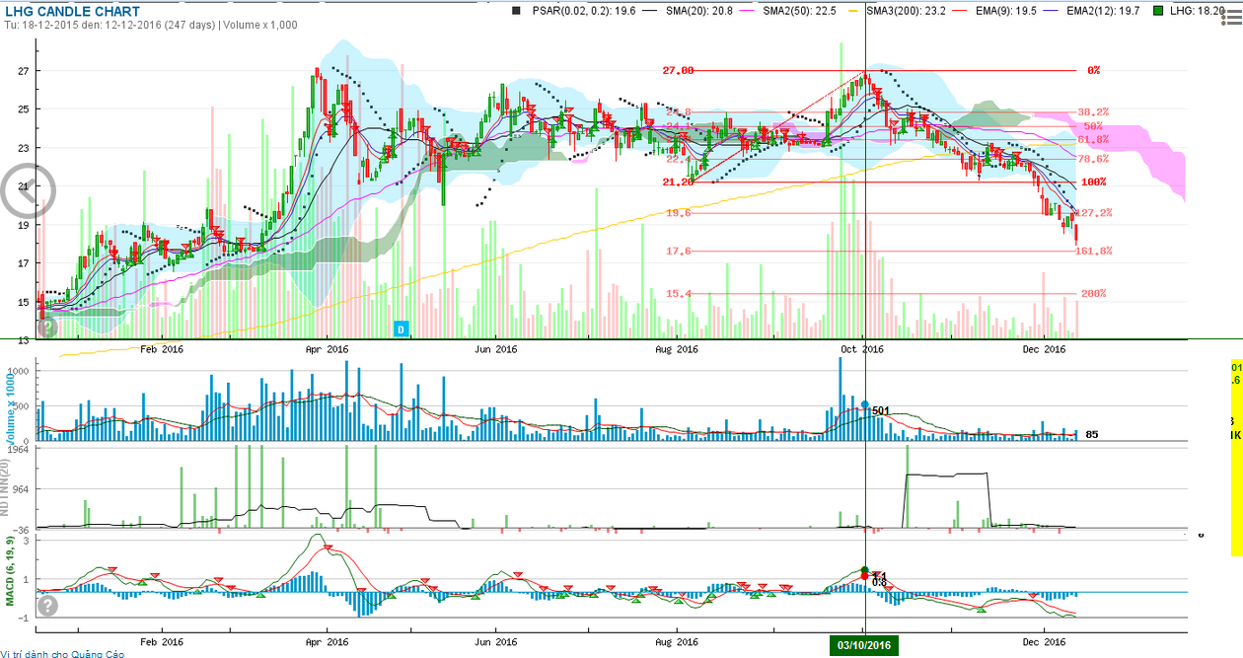
Task: Click black PSAR legend color square
Action: tap(517, 12)
